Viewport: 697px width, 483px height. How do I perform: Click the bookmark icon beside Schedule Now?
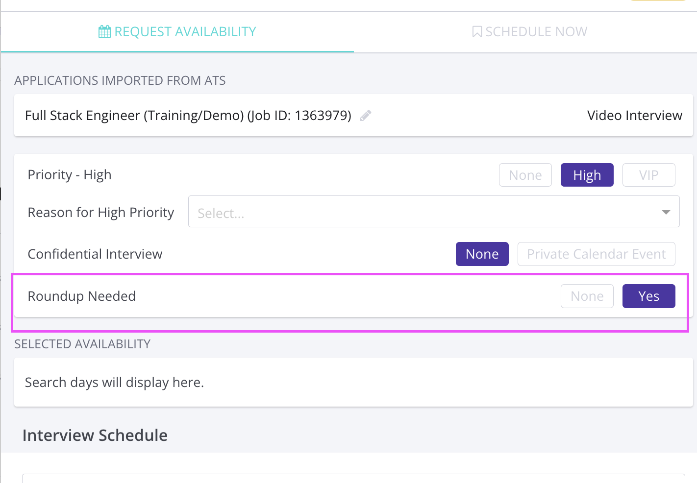click(476, 32)
